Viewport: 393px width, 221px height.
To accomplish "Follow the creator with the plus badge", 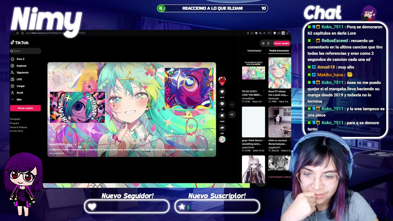I will click(222, 83).
